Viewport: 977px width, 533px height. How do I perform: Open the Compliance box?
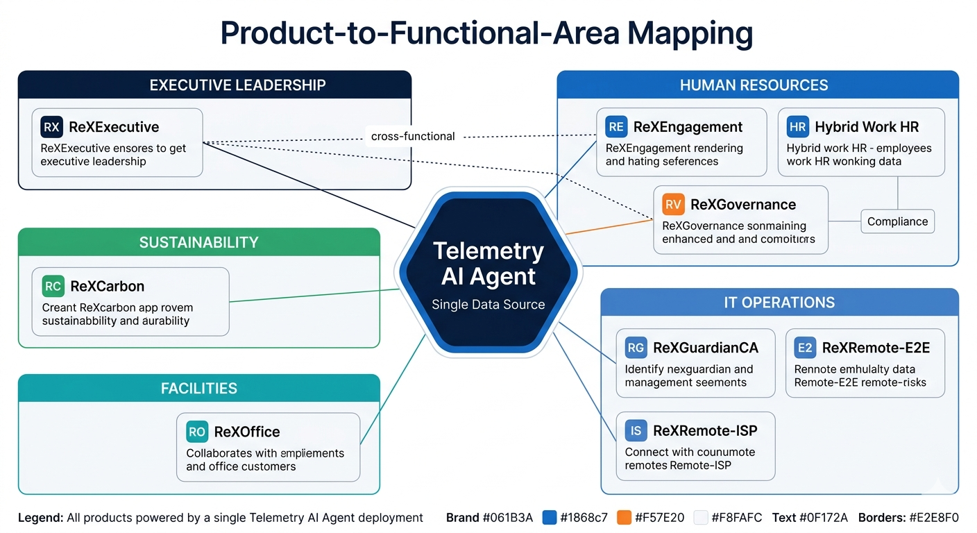pos(897,221)
